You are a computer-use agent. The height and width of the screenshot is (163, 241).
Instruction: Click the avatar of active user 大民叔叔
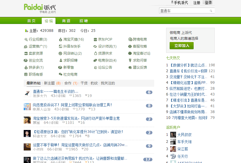(x=173, y=135)
